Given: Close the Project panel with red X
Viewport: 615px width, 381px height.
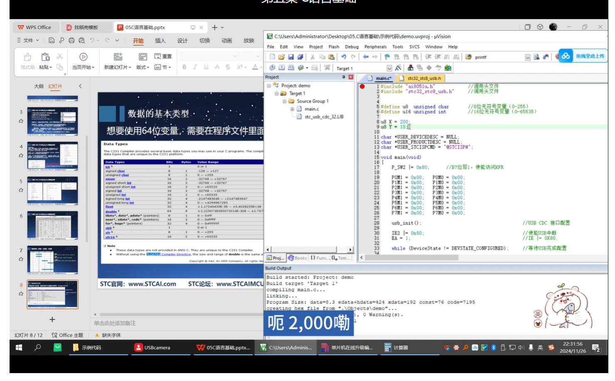Looking at the screenshot, I should coord(351,77).
